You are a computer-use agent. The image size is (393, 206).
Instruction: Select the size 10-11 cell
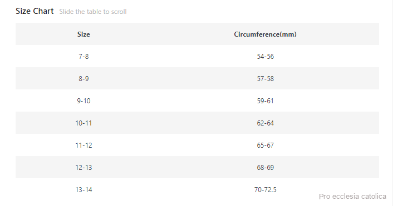point(83,123)
